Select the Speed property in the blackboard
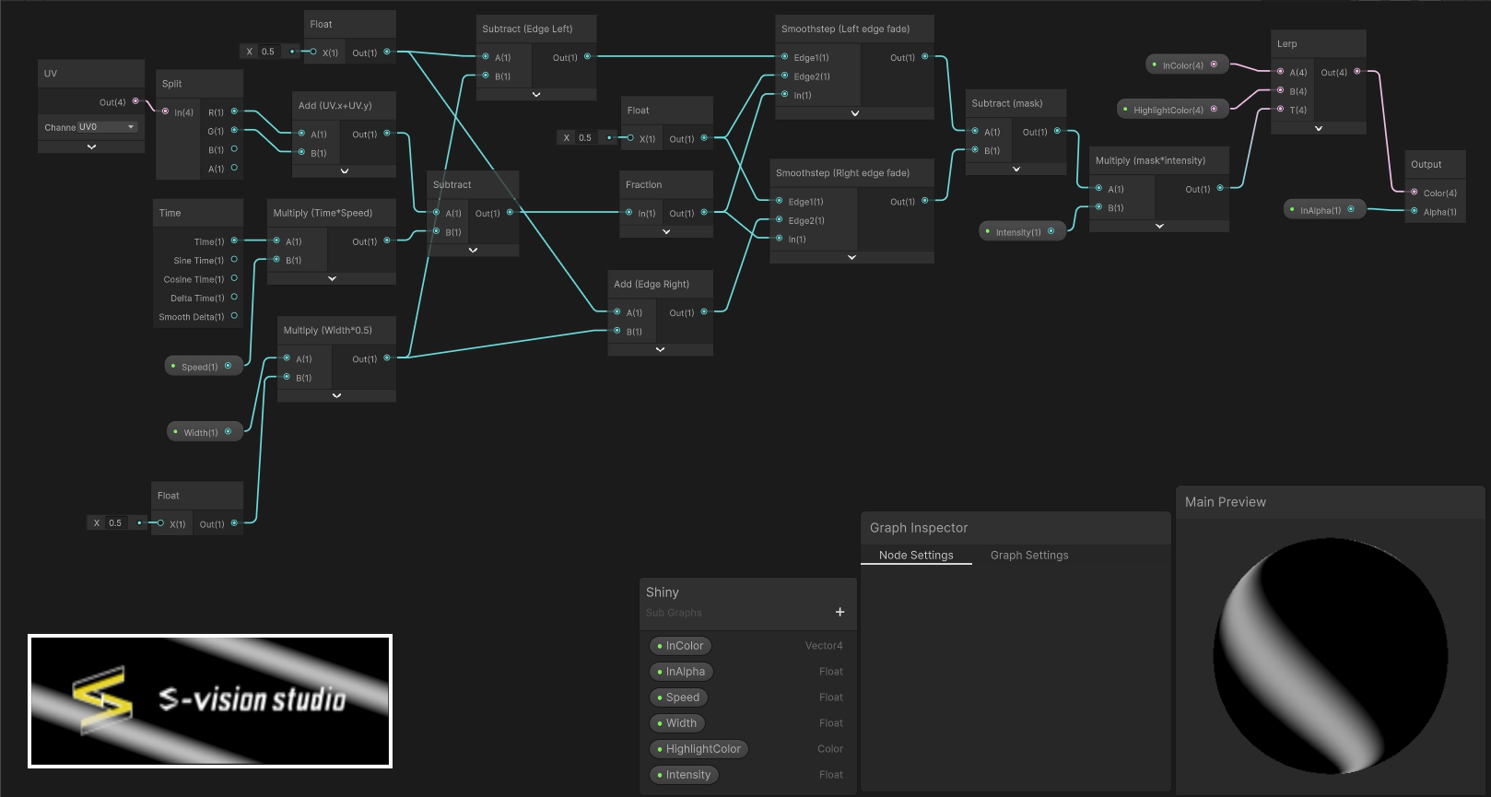This screenshot has width=1491, height=797. click(x=678, y=697)
